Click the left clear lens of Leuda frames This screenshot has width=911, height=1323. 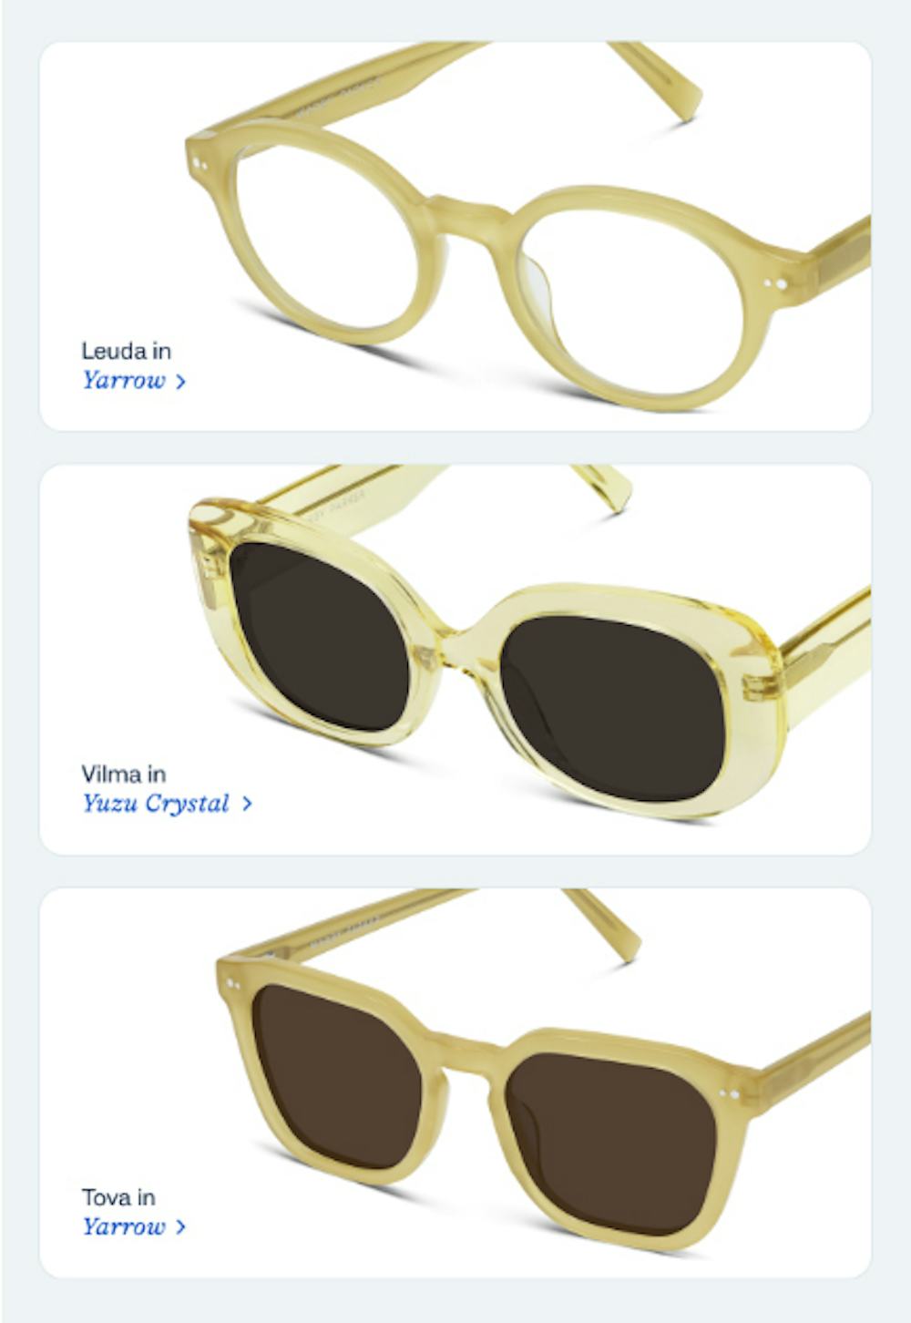(x=326, y=237)
